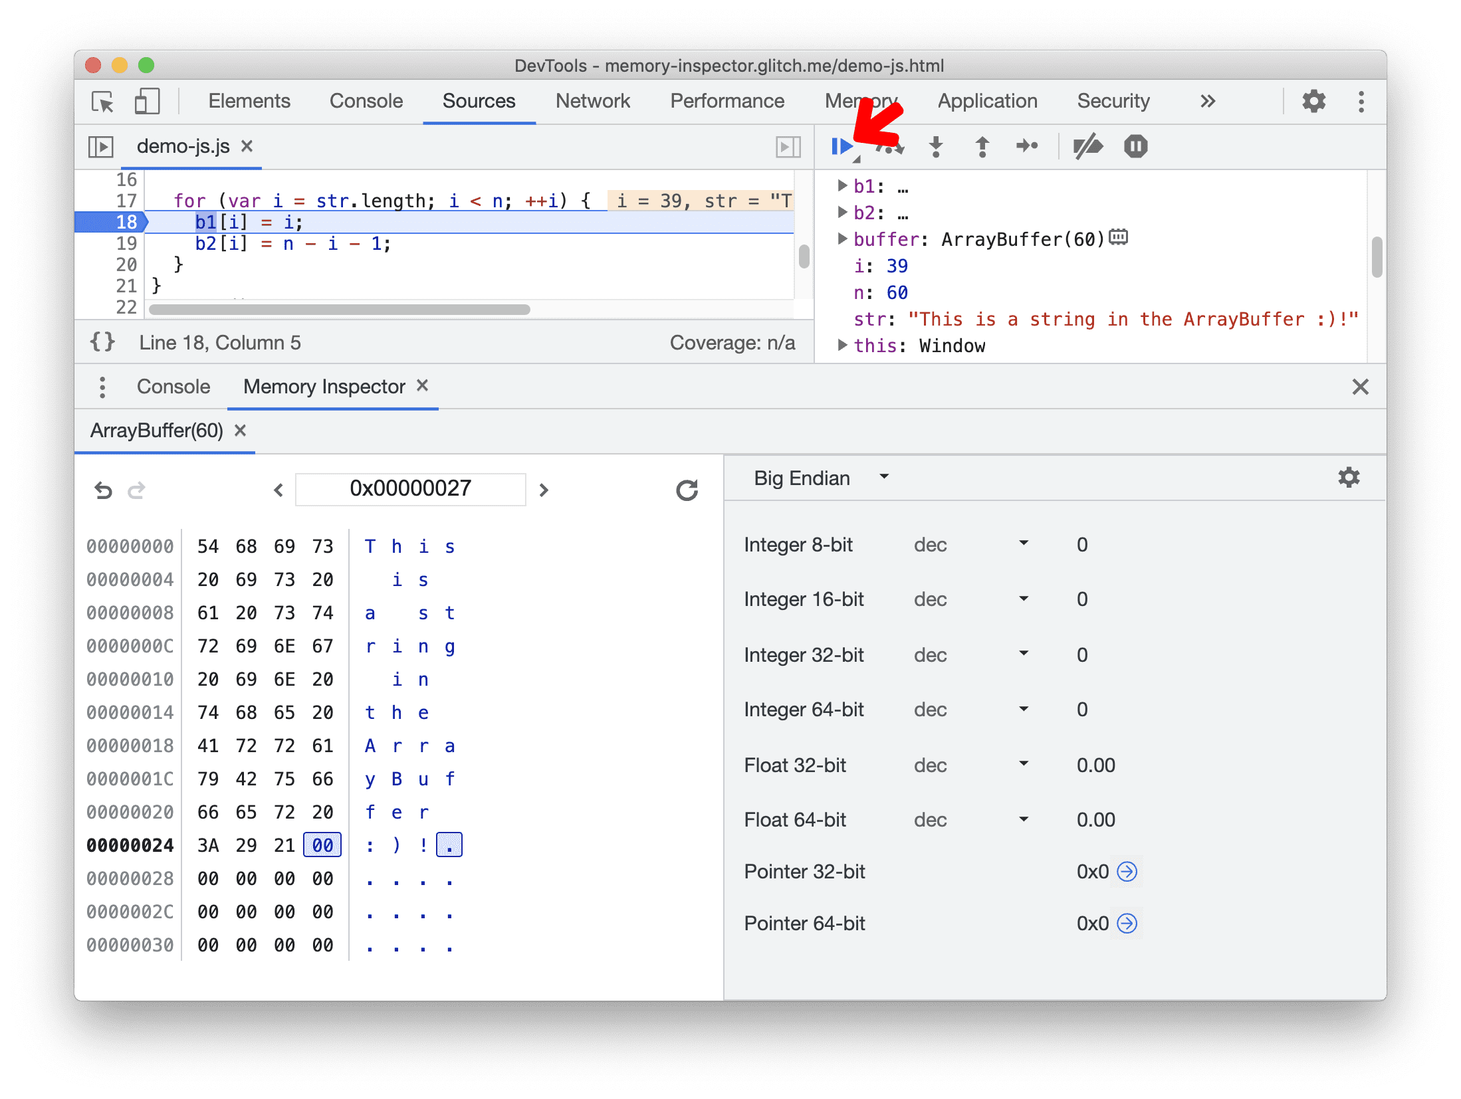Switch to the Console tab
The height and width of the screenshot is (1099, 1461).
click(169, 385)
